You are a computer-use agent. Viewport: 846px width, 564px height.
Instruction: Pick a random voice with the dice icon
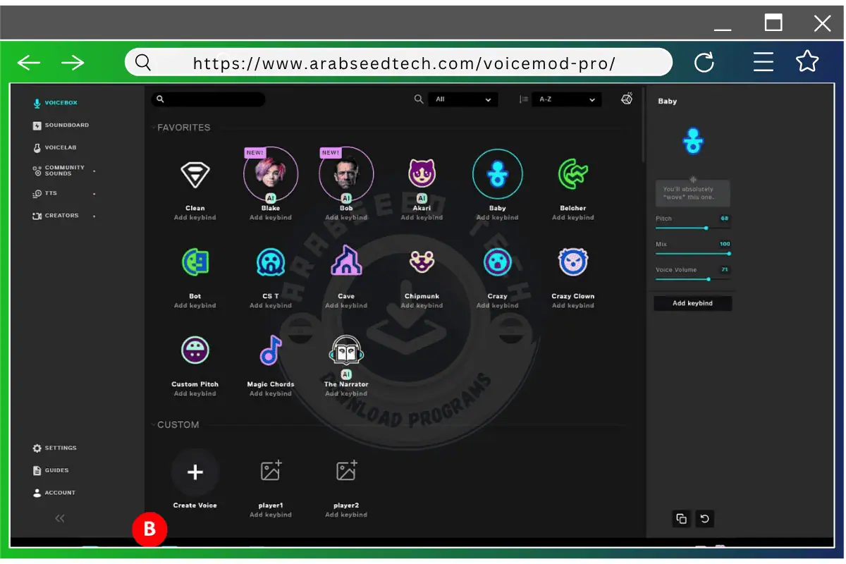[627, 99]
